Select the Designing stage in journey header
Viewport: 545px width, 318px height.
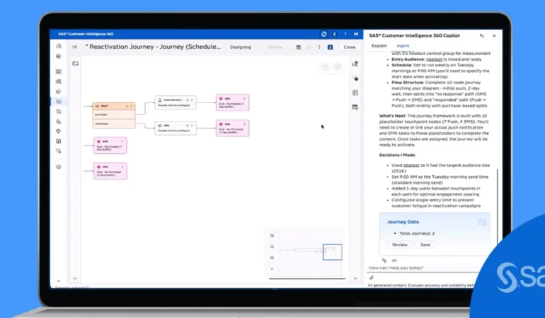click(x=241, y=47)
